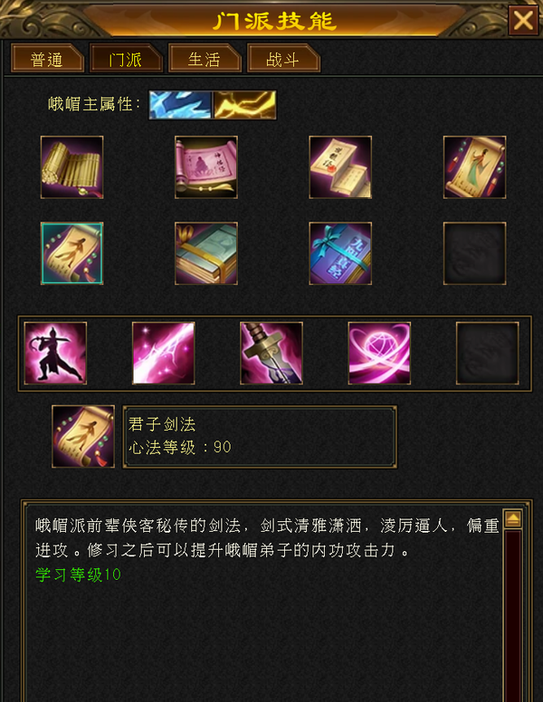Open the 战斗 tab
The image size is (543, 702).
[283, 58]
